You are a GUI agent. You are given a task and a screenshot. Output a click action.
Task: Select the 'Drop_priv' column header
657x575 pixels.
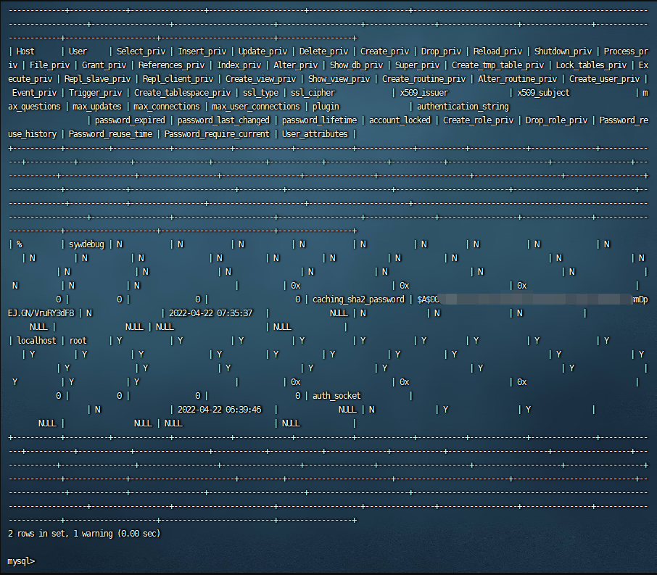(441, 51)
